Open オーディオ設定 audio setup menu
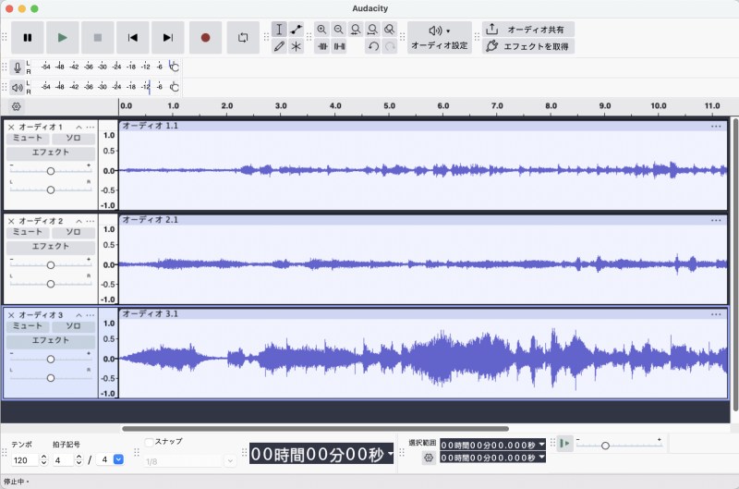The width and height of the screenshot is (739, 489). click(x=440, y=38)
